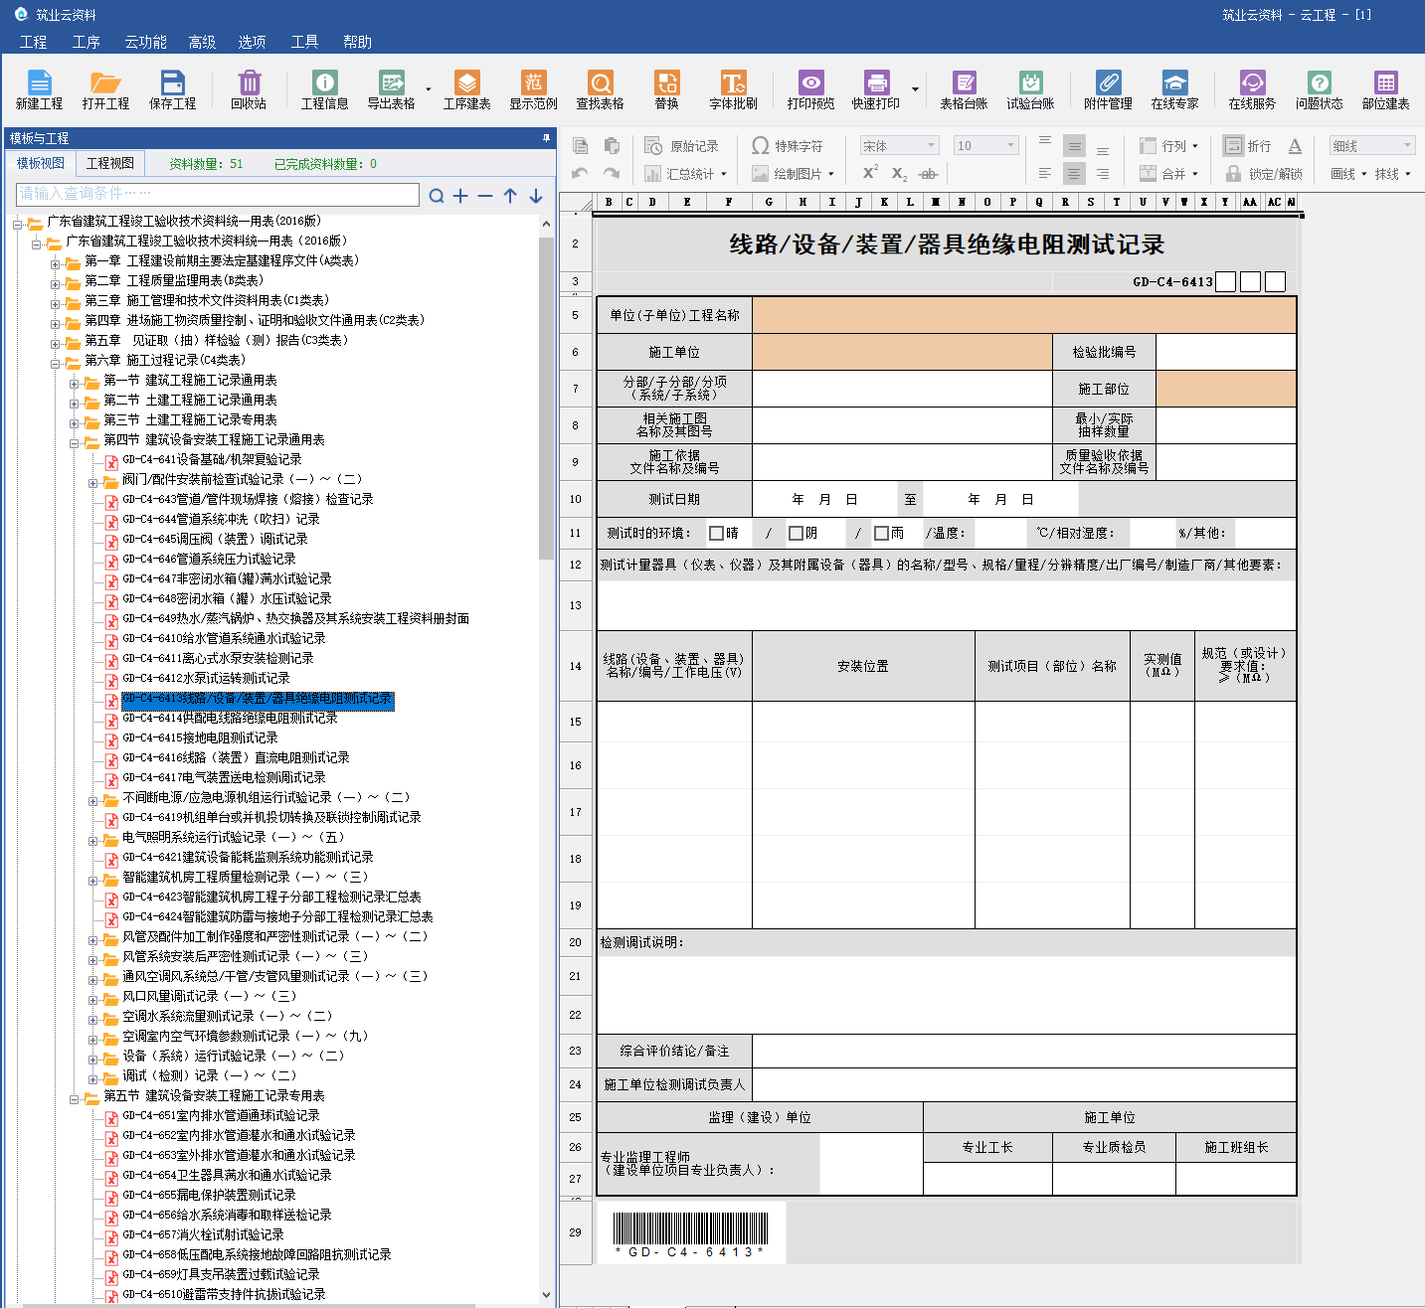Open 绘制图片 draw picture button

(x=793, y=173)
